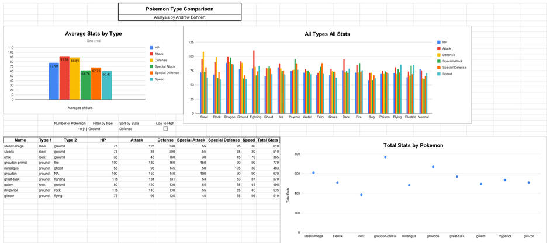Click the Analysis by Andrew Bohnert subtitle

[x=179, y=17]
